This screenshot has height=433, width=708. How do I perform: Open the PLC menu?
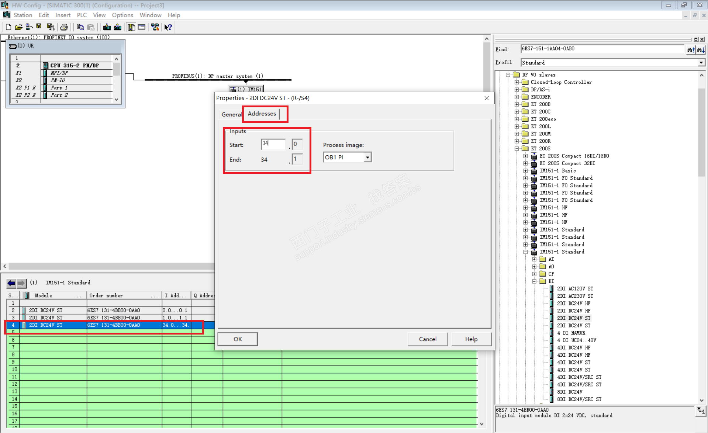[x=82, y=15]
